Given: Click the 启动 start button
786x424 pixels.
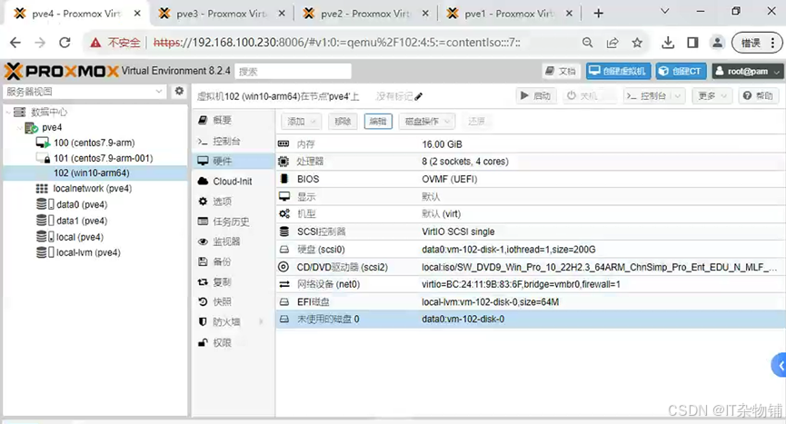Looking at the screenshot, I should click(535, 95).
